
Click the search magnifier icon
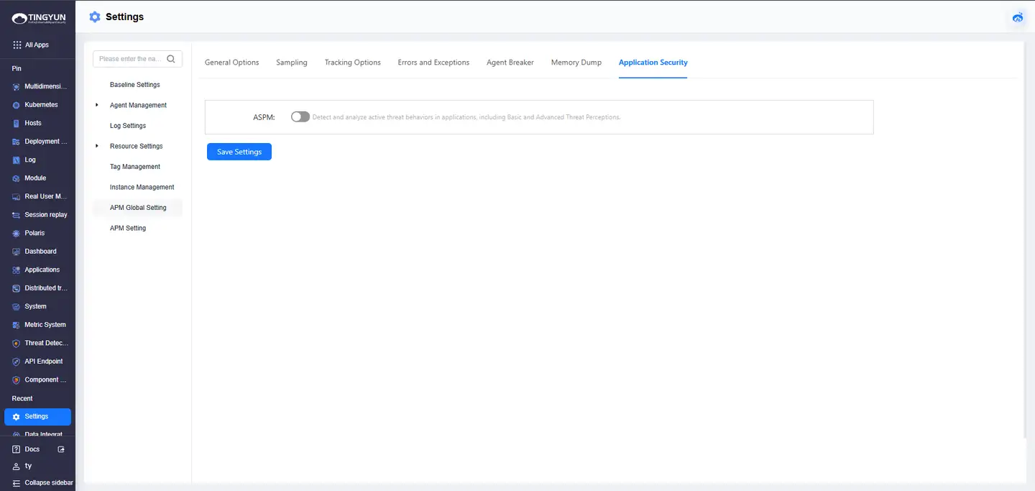coord(171,59)
